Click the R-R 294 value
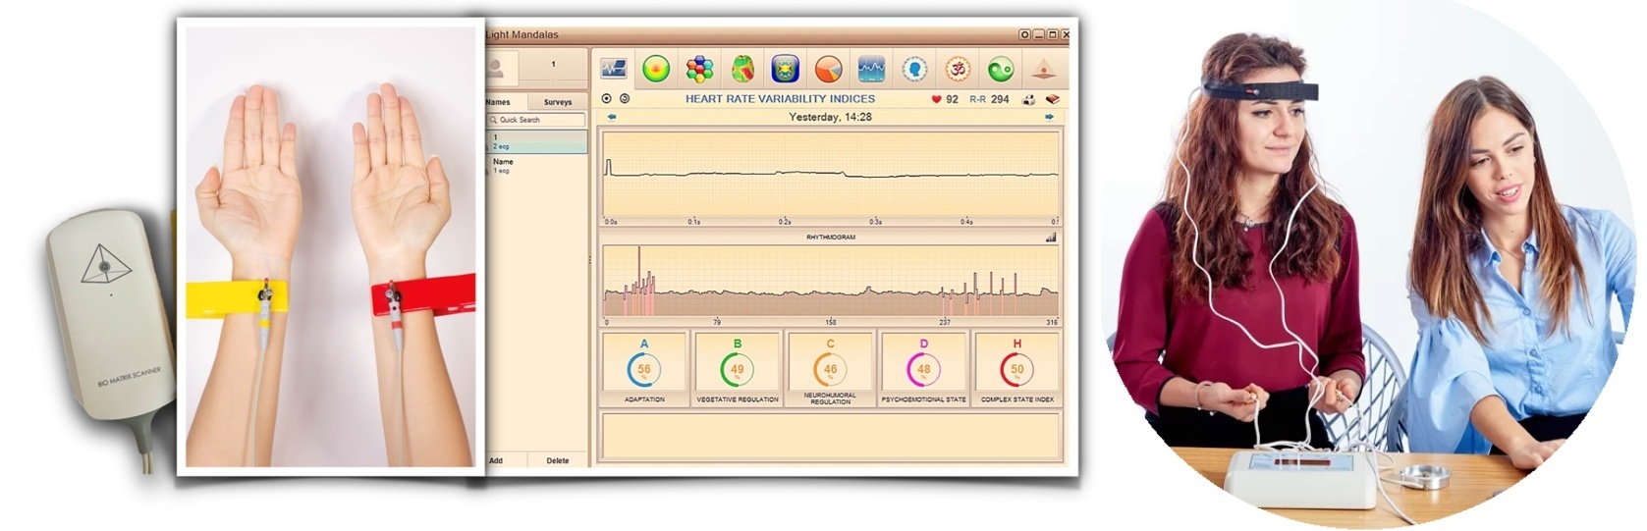 tap(989, 99)
